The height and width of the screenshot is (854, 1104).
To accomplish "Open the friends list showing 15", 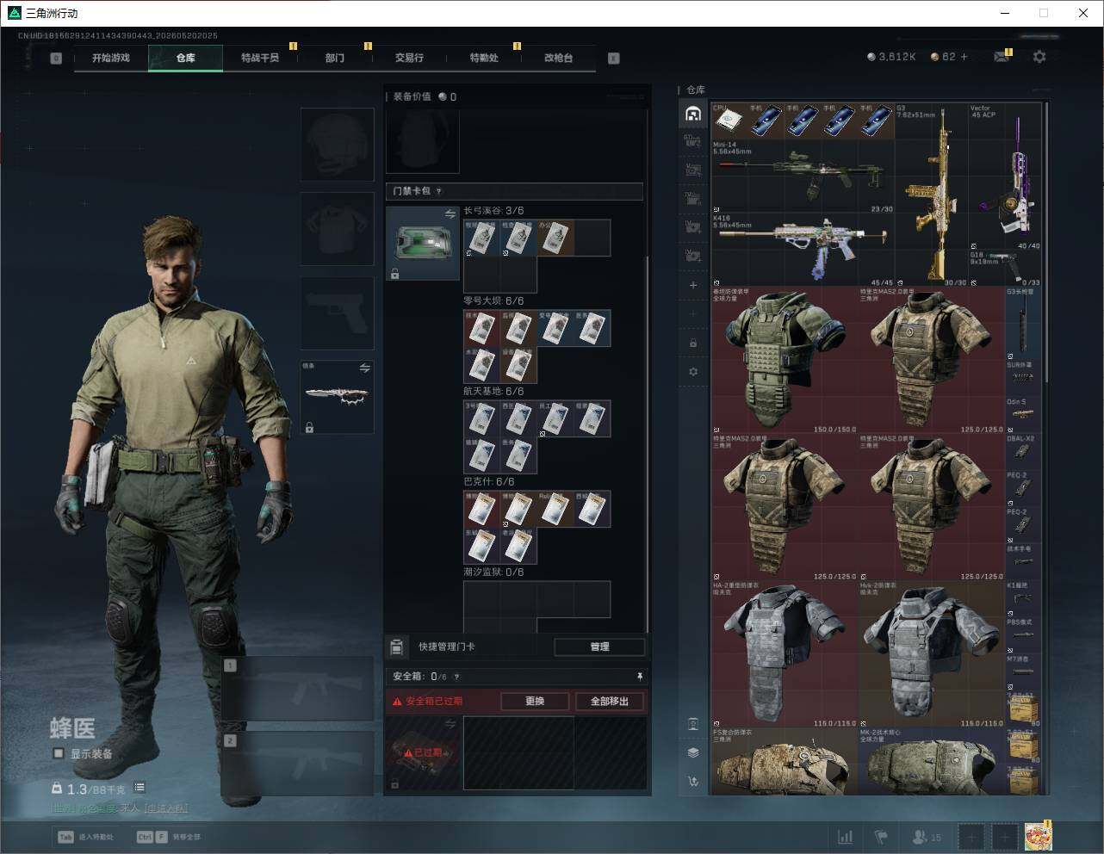I will 927,837.
